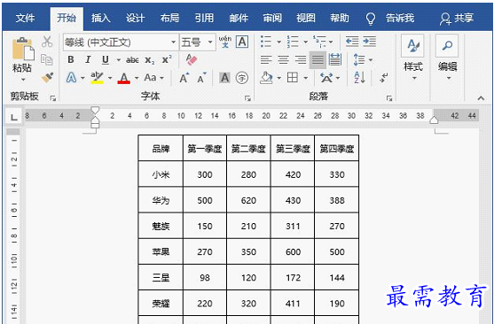
Task: Open the 样式 styles gallery
Action: pyautogui.click(x=412, y=58)
